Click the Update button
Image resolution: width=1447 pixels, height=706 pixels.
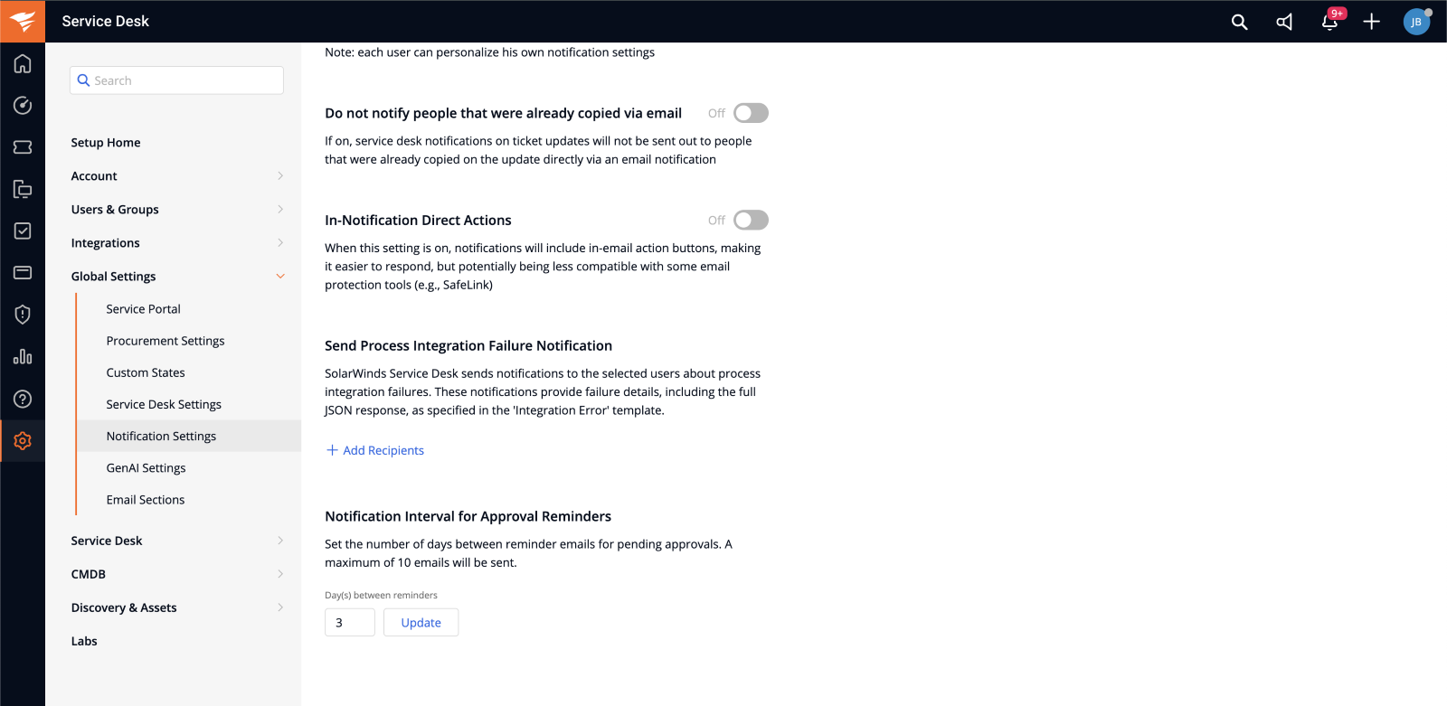pyautogui.click(x=421, y=623)
